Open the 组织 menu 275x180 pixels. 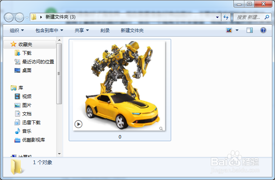17,30
